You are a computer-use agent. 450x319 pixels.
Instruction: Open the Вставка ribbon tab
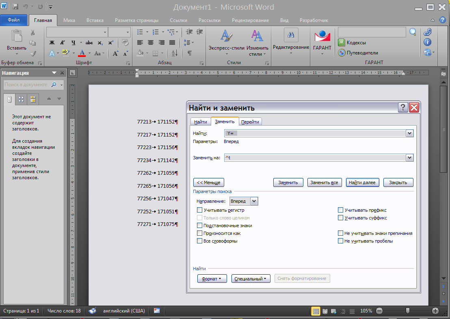point(95,20)
